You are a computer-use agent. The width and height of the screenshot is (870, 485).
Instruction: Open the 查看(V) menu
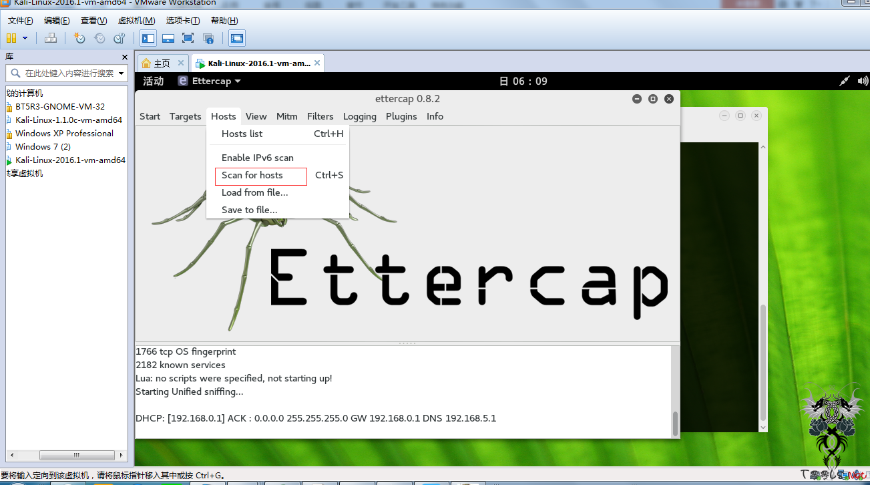pos(93,21)
